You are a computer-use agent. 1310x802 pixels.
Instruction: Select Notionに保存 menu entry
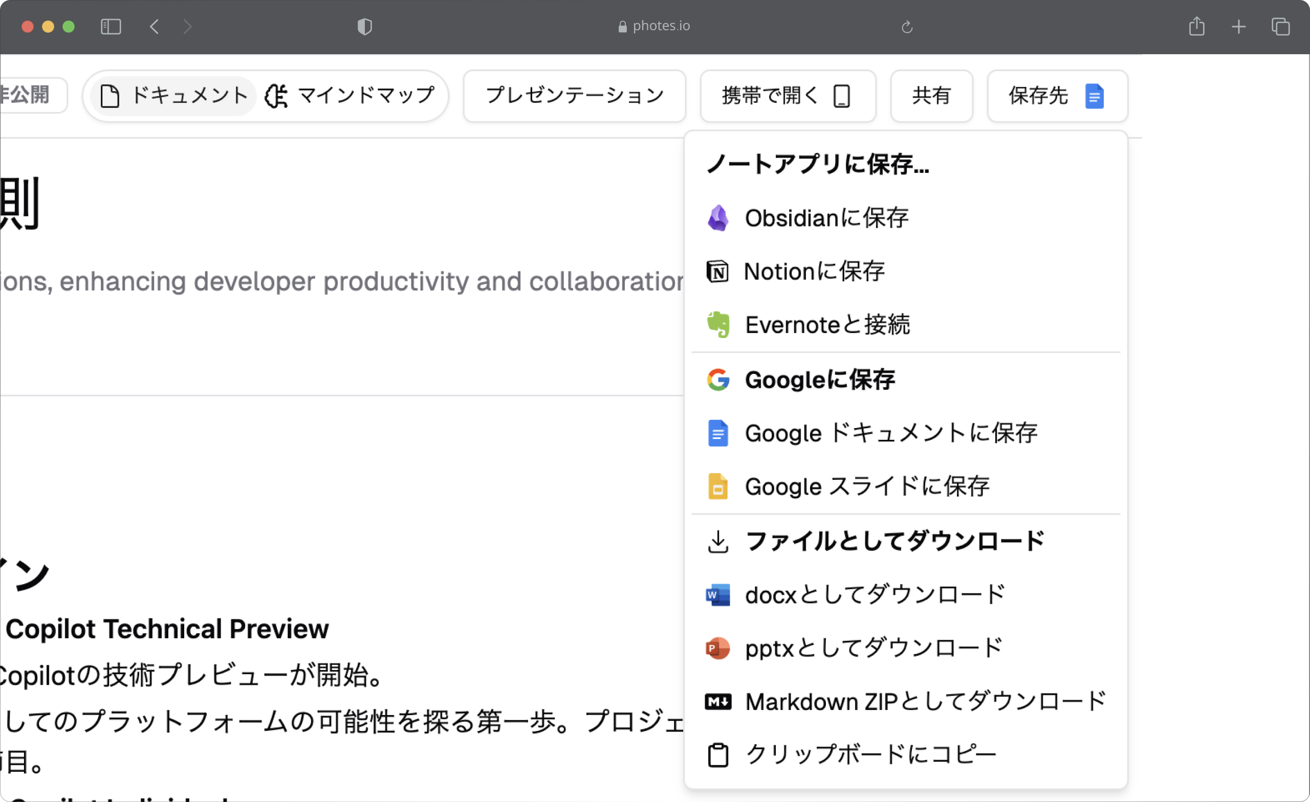(x=906, y=272)
